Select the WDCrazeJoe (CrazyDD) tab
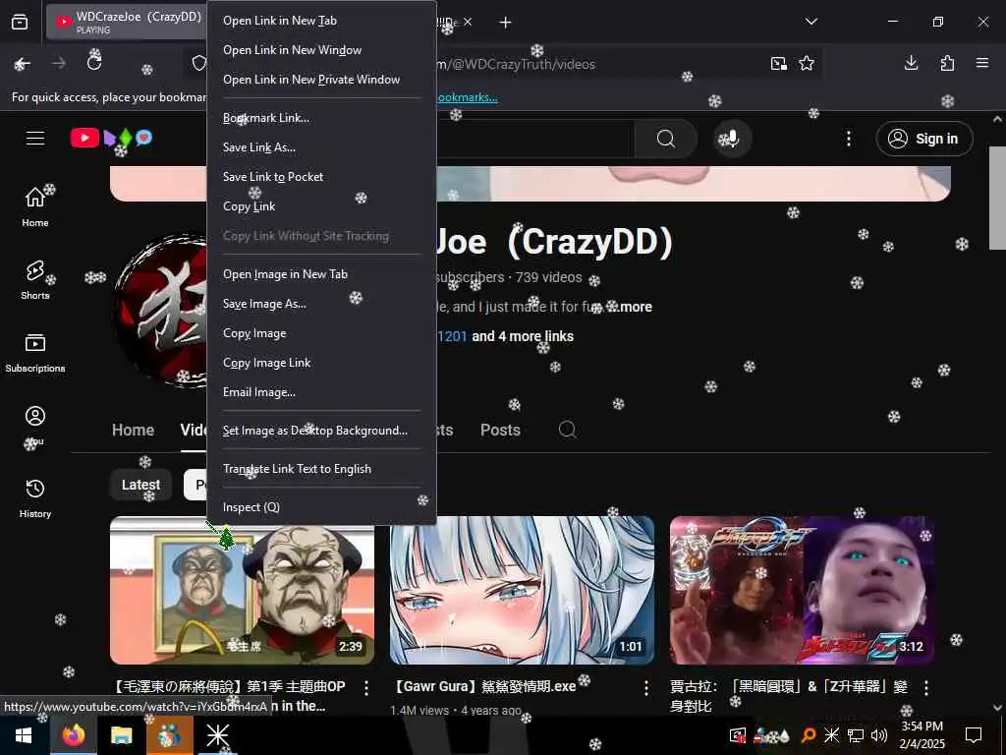This screenshot has height=755, width=1006. point(127,23)
